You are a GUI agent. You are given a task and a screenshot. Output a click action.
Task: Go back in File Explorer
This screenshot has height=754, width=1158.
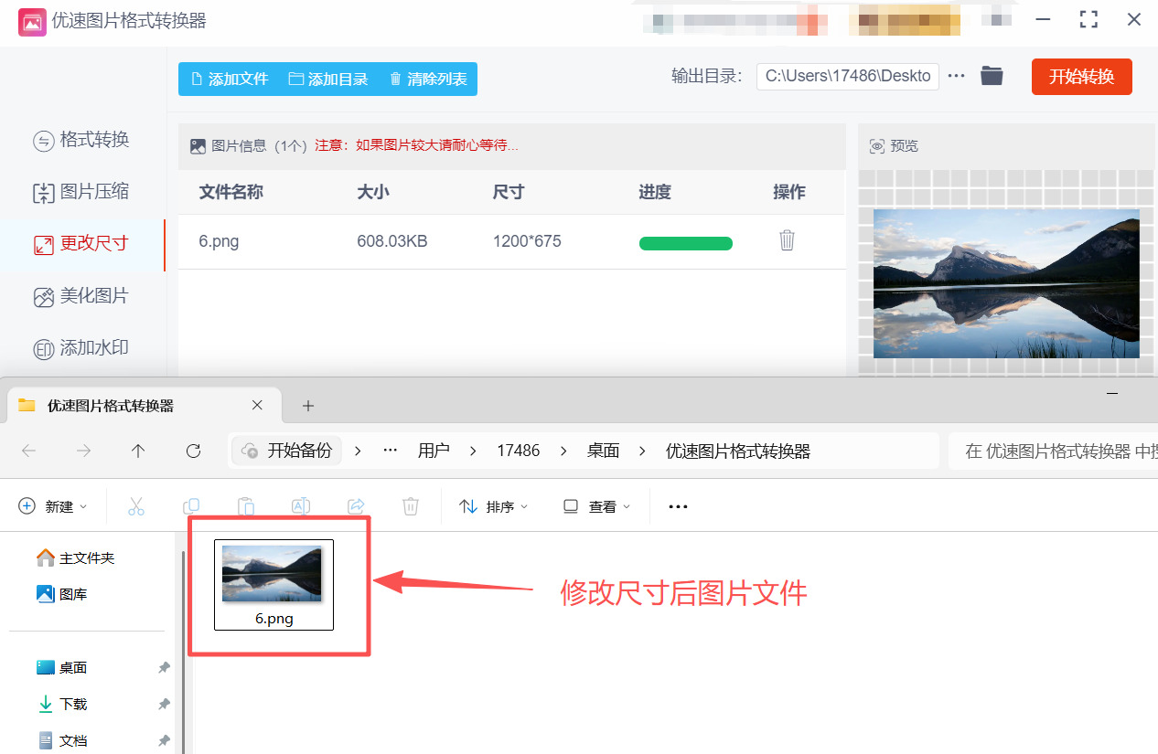pyautogui.click(x=29, y=451)
